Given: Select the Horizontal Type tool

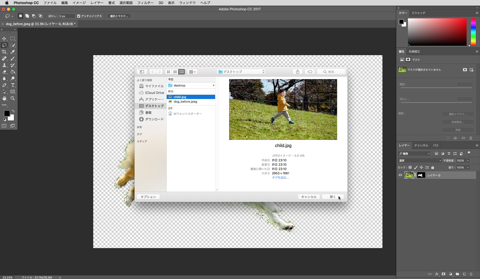Looking at the screenshot, I should [x=13, y=85].
